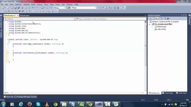Screen dimensions: 191x107
Task: Start debugging with the green play icon
Action: tap(51, 8)
